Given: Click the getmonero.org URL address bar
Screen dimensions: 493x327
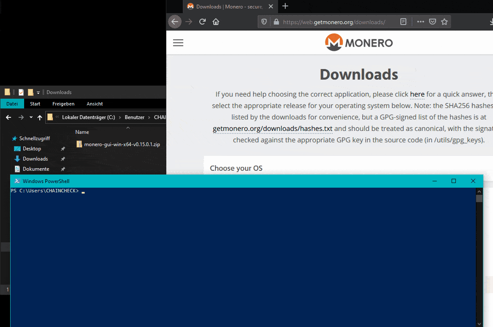Looking at the screenshot, I should (x=334, y=22).
